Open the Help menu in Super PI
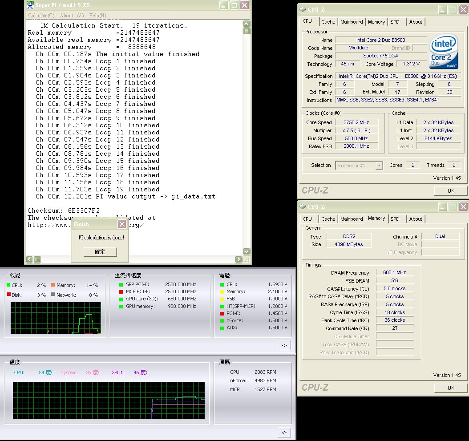 click(97, 16)
